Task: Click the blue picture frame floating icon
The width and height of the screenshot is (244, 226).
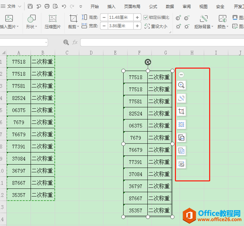Action: click(181, 124)
